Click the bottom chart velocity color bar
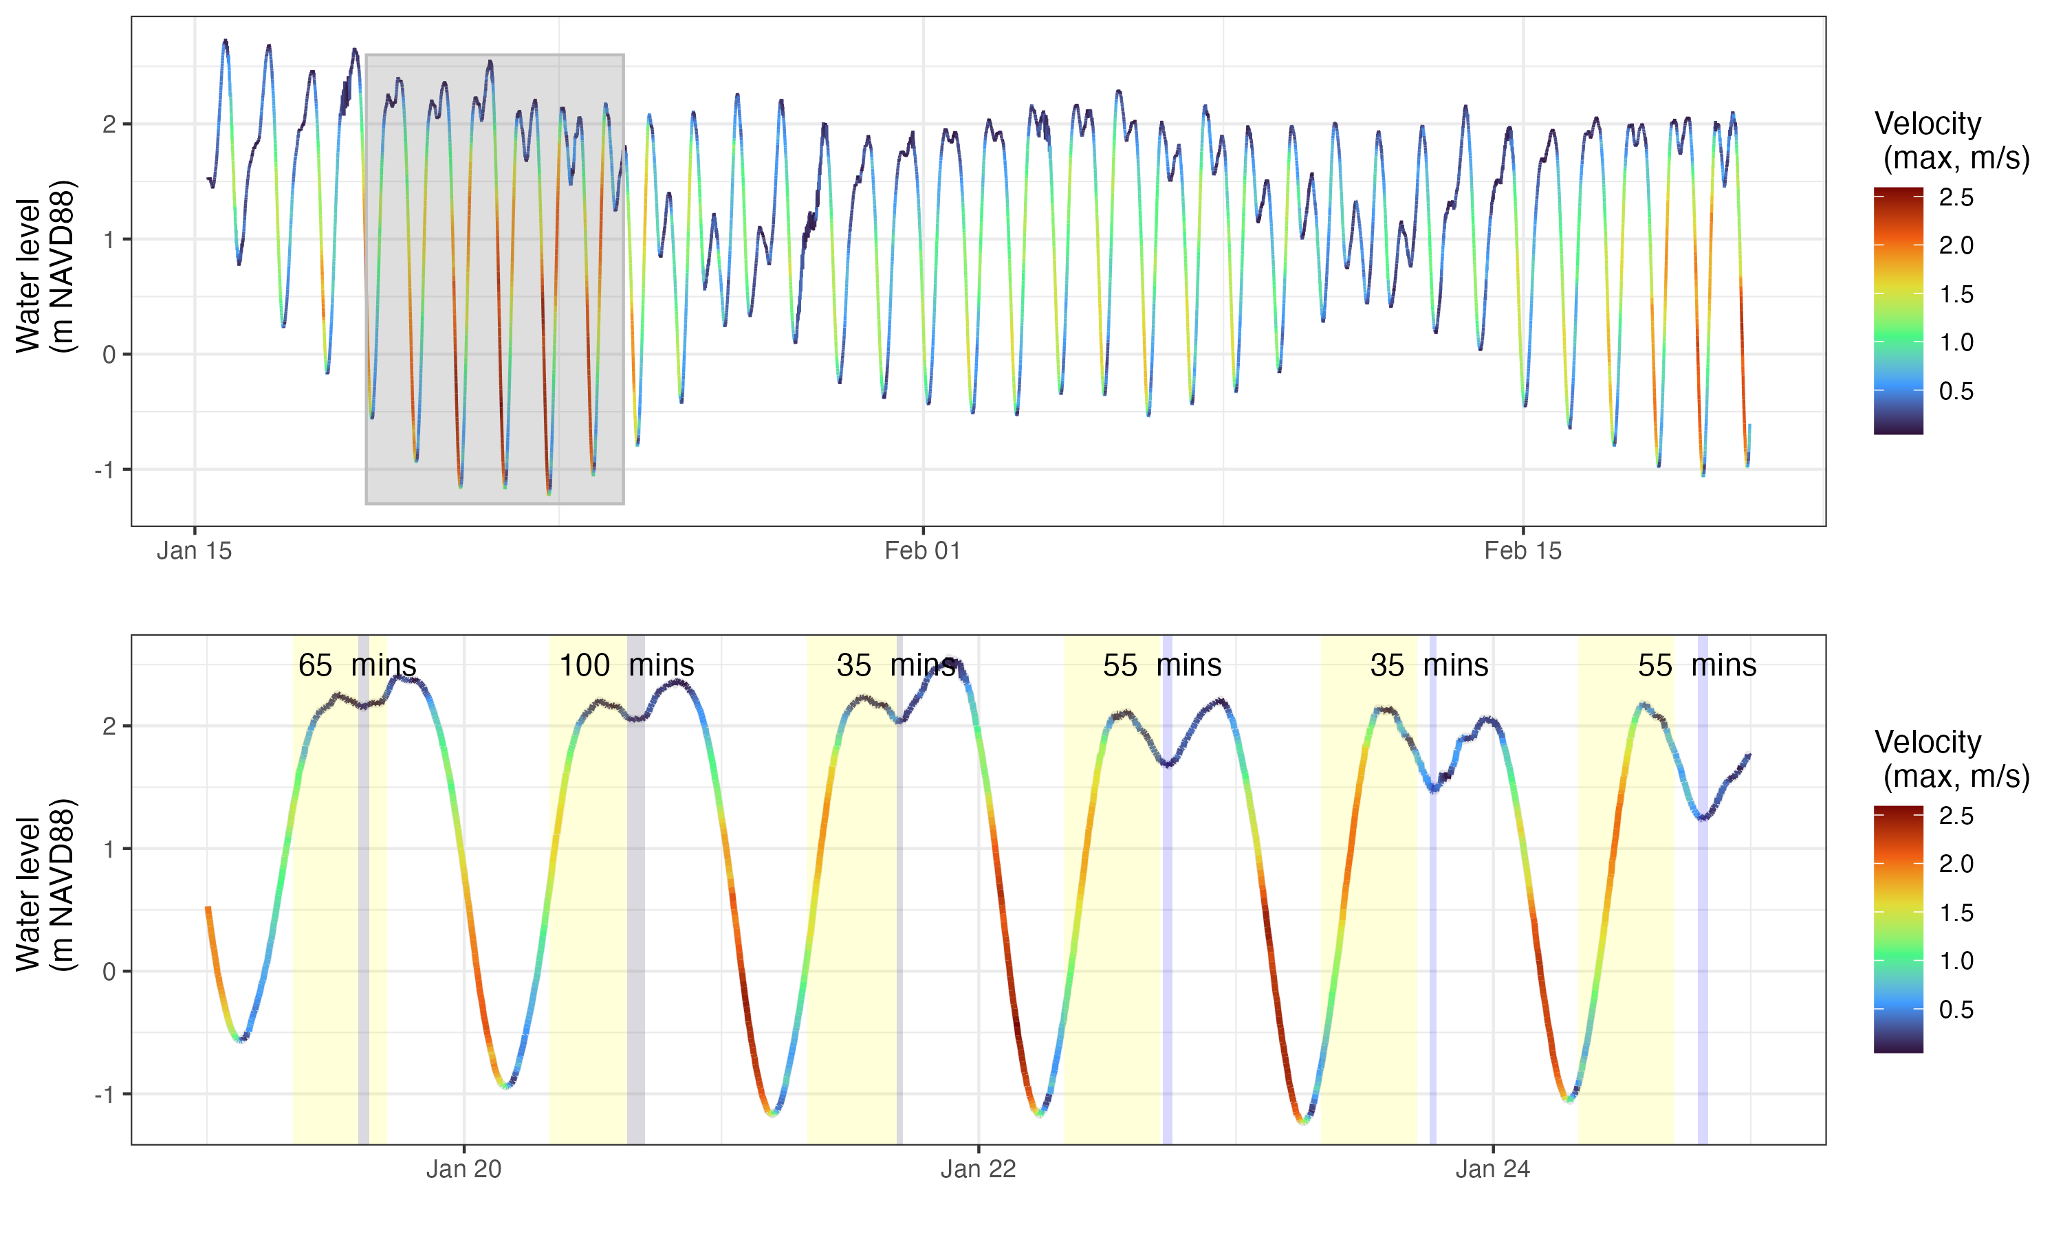 click(1897, 928)
